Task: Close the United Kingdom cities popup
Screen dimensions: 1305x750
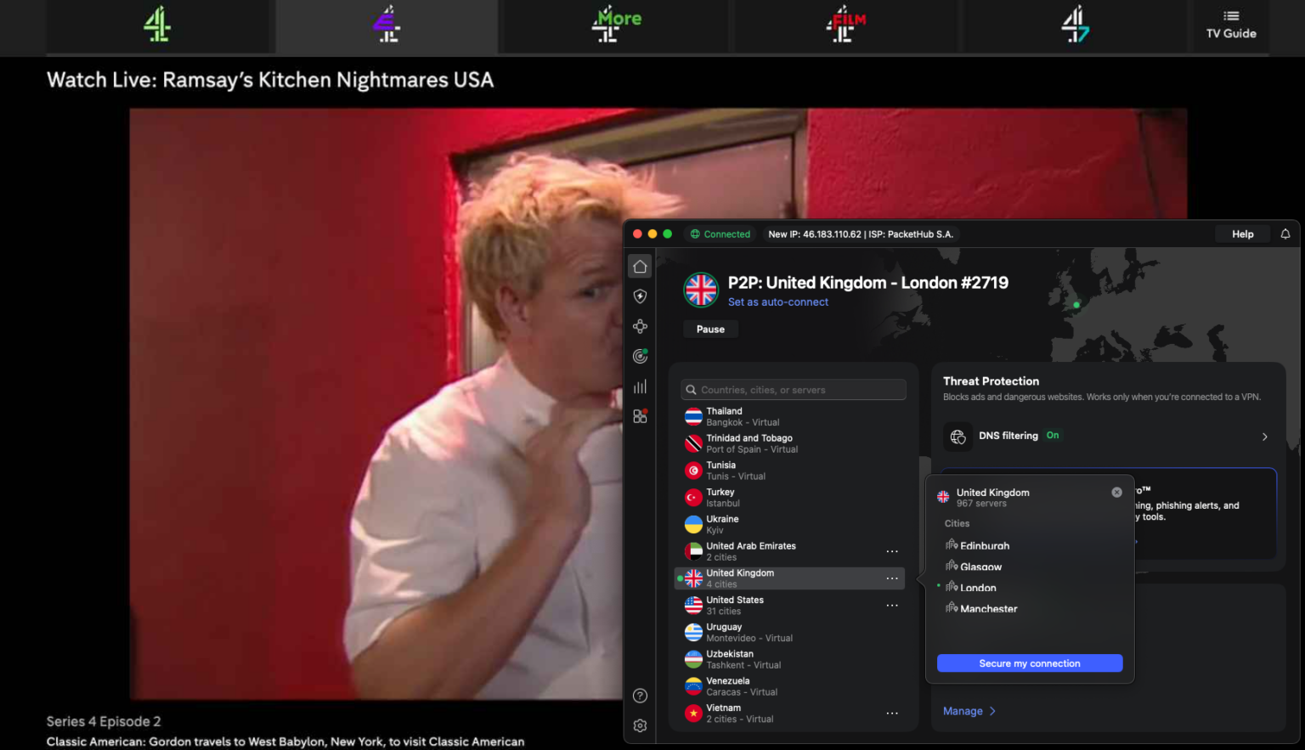Action: (1116, 493)
